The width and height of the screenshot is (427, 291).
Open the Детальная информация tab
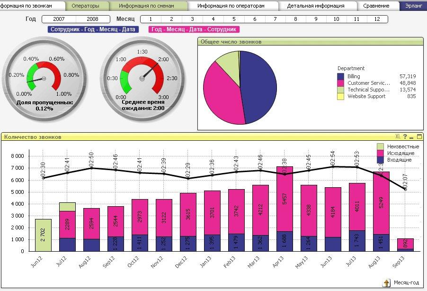pyautogui.click(x=316, y=6)
